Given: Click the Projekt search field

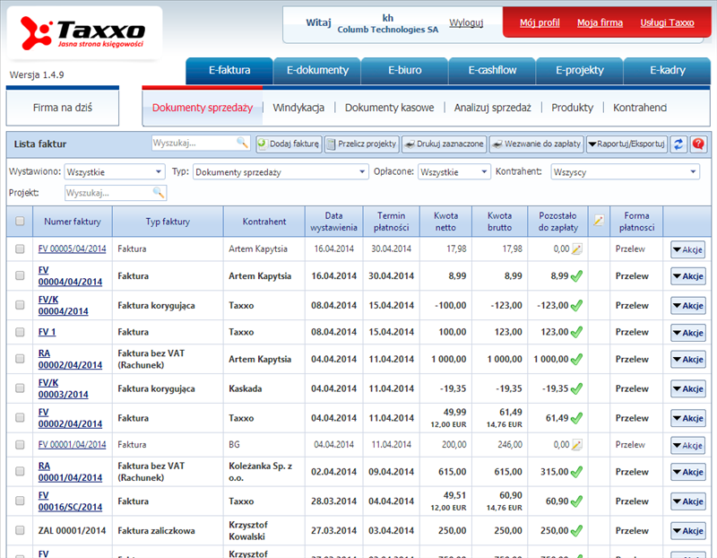Looking at the screenshot, I should coord(109,193).
